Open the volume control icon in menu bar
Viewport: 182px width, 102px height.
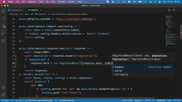click(x=135, y=2)
